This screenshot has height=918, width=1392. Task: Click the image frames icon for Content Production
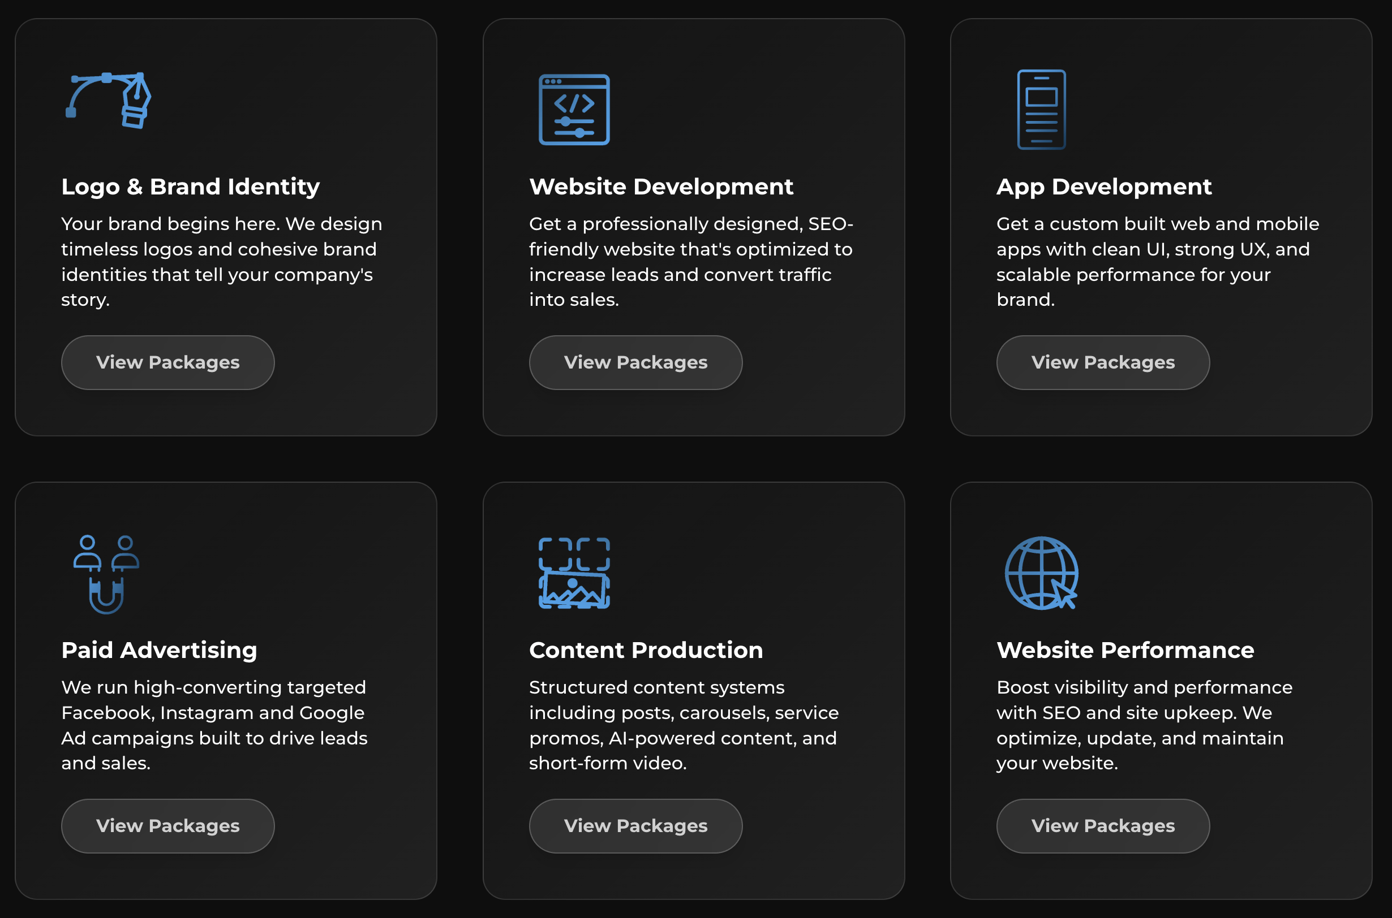coord(574,573)
